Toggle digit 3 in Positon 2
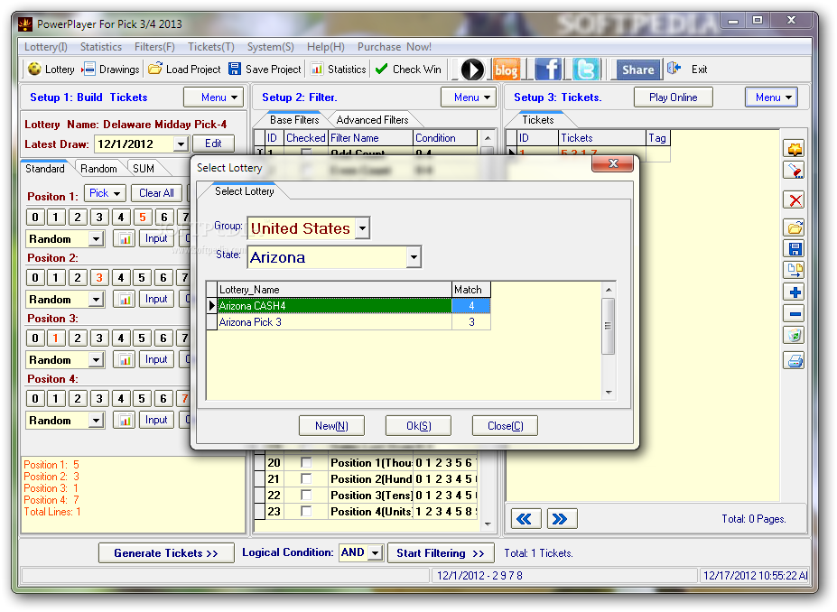The height and width of the screenshot is (612, 837). click(99, 277)
